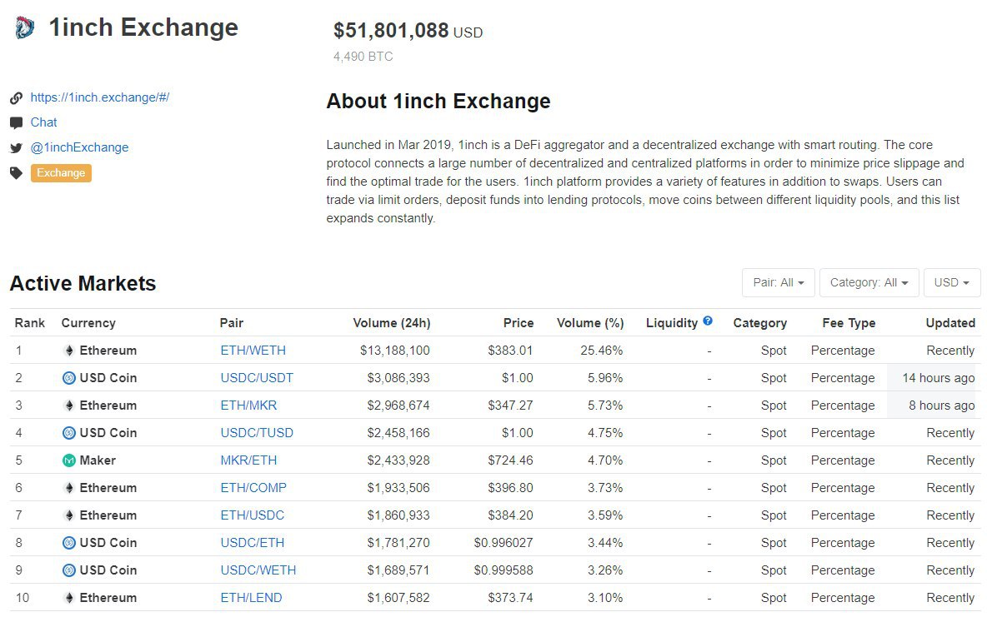Click the $0.996027 price cell

tap(504, 543)
